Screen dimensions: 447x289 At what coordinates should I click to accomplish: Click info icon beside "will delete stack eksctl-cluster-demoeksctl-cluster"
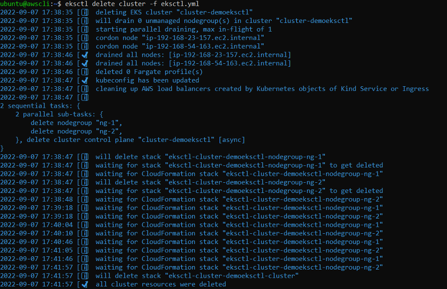[x=84, y=276]
